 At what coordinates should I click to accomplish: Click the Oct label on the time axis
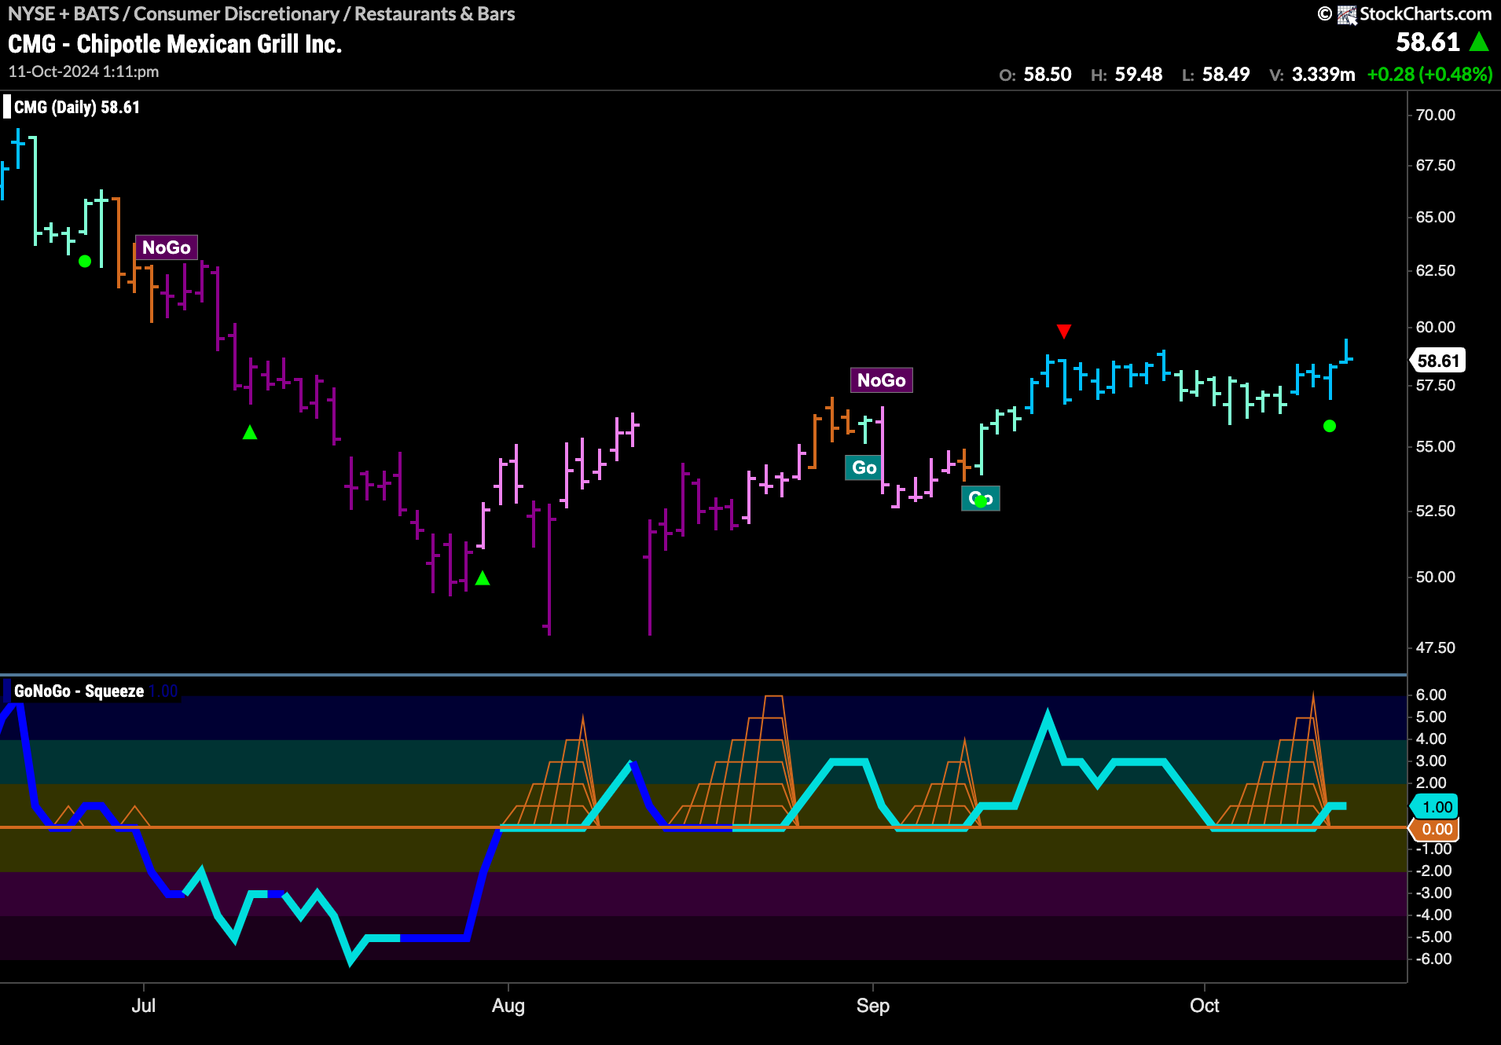tap(1205, 1006)
